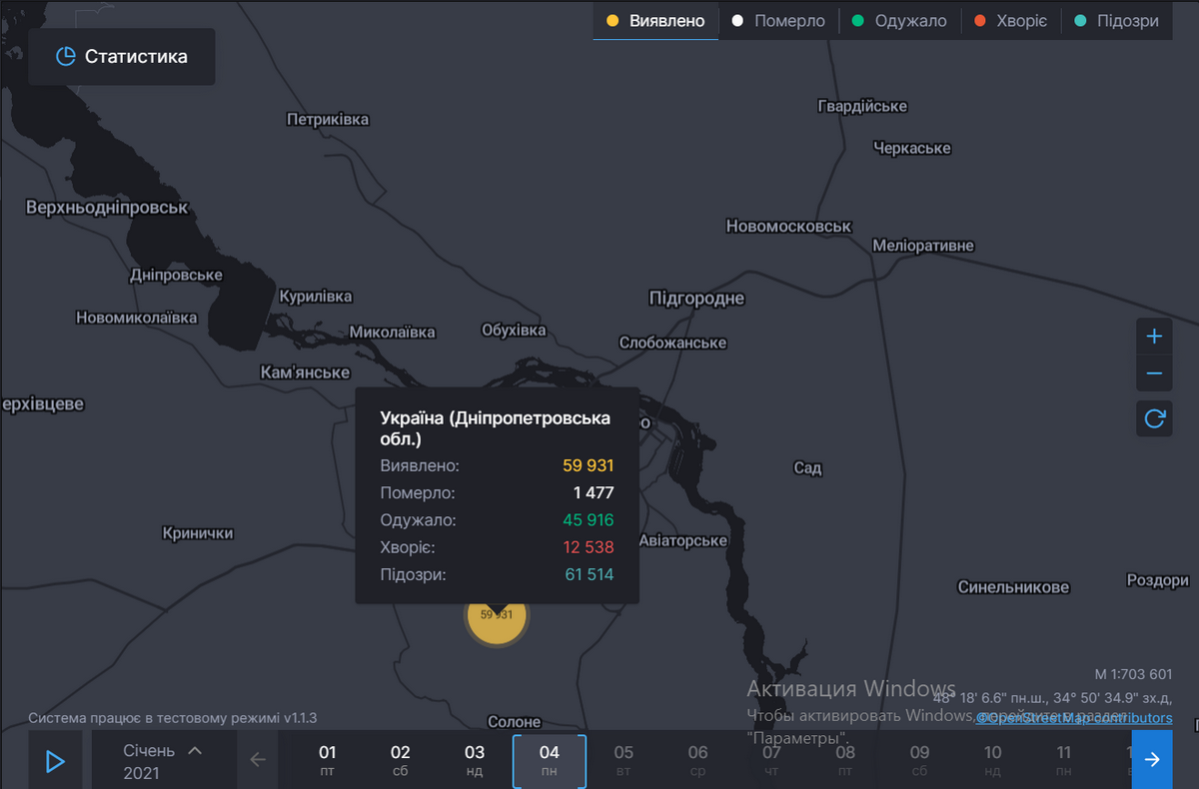Switch to the Померло tab
This screenshot has width=1199, height=789.
(778, 21)
